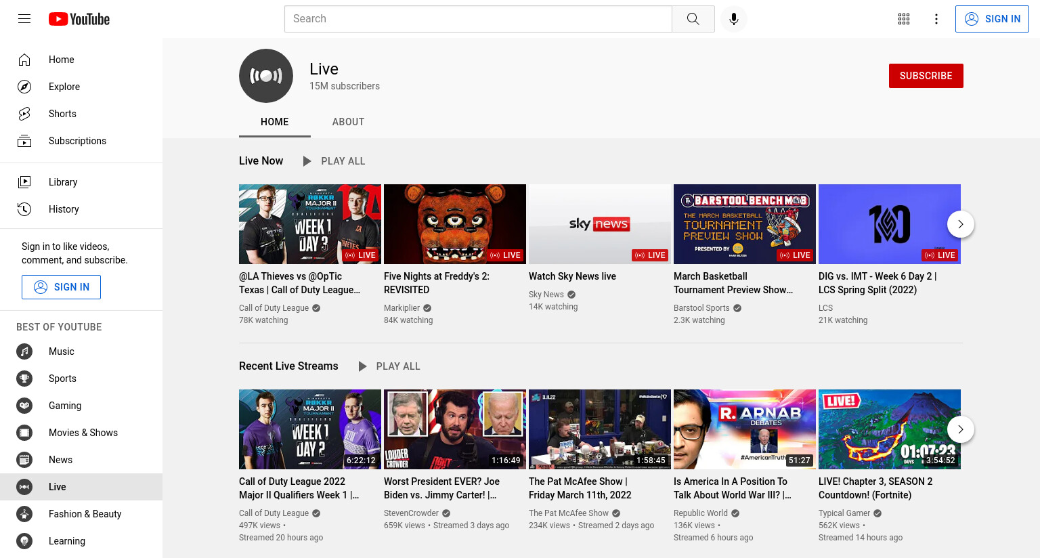Click 'Worst President EVER?' video title
The width and height of the screenshot is (1040, 558).
[x=441, y=488]
